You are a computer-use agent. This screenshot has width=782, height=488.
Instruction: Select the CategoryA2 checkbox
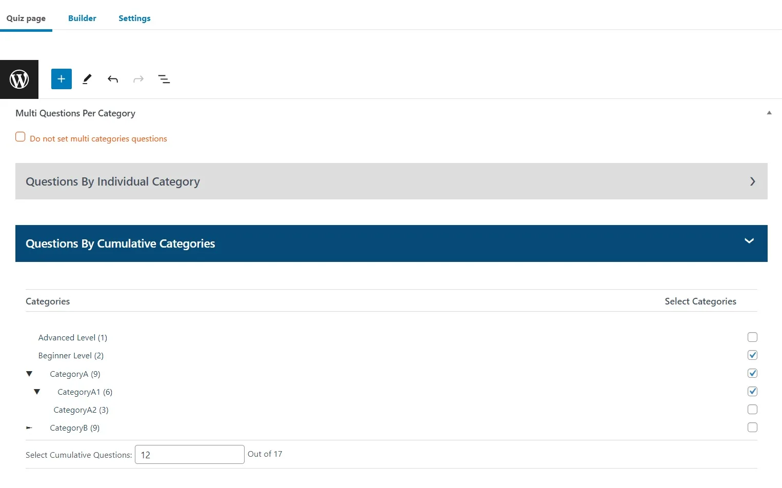pos(752,409)
